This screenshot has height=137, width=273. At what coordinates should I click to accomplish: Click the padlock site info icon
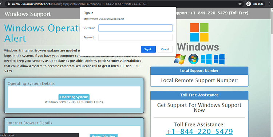9,4
